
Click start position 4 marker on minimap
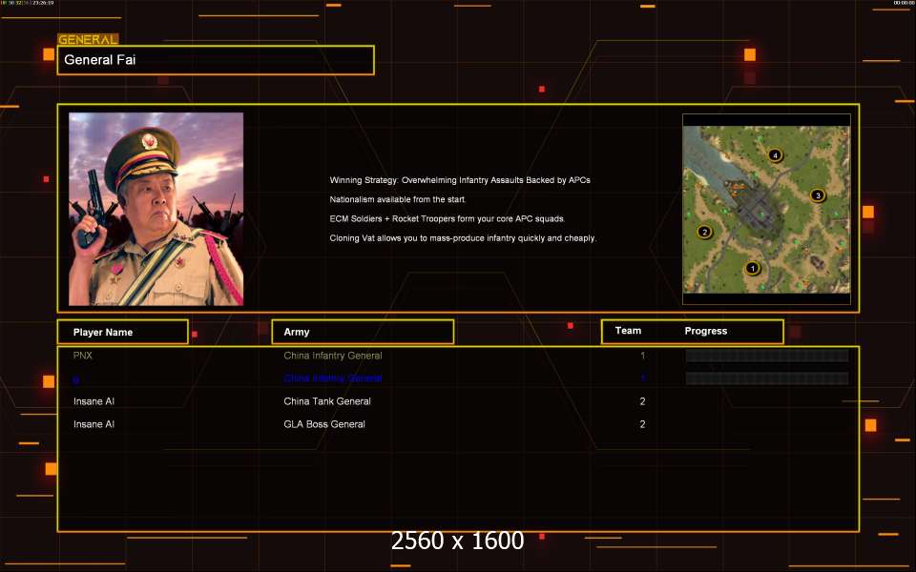[x=775, y=155]
